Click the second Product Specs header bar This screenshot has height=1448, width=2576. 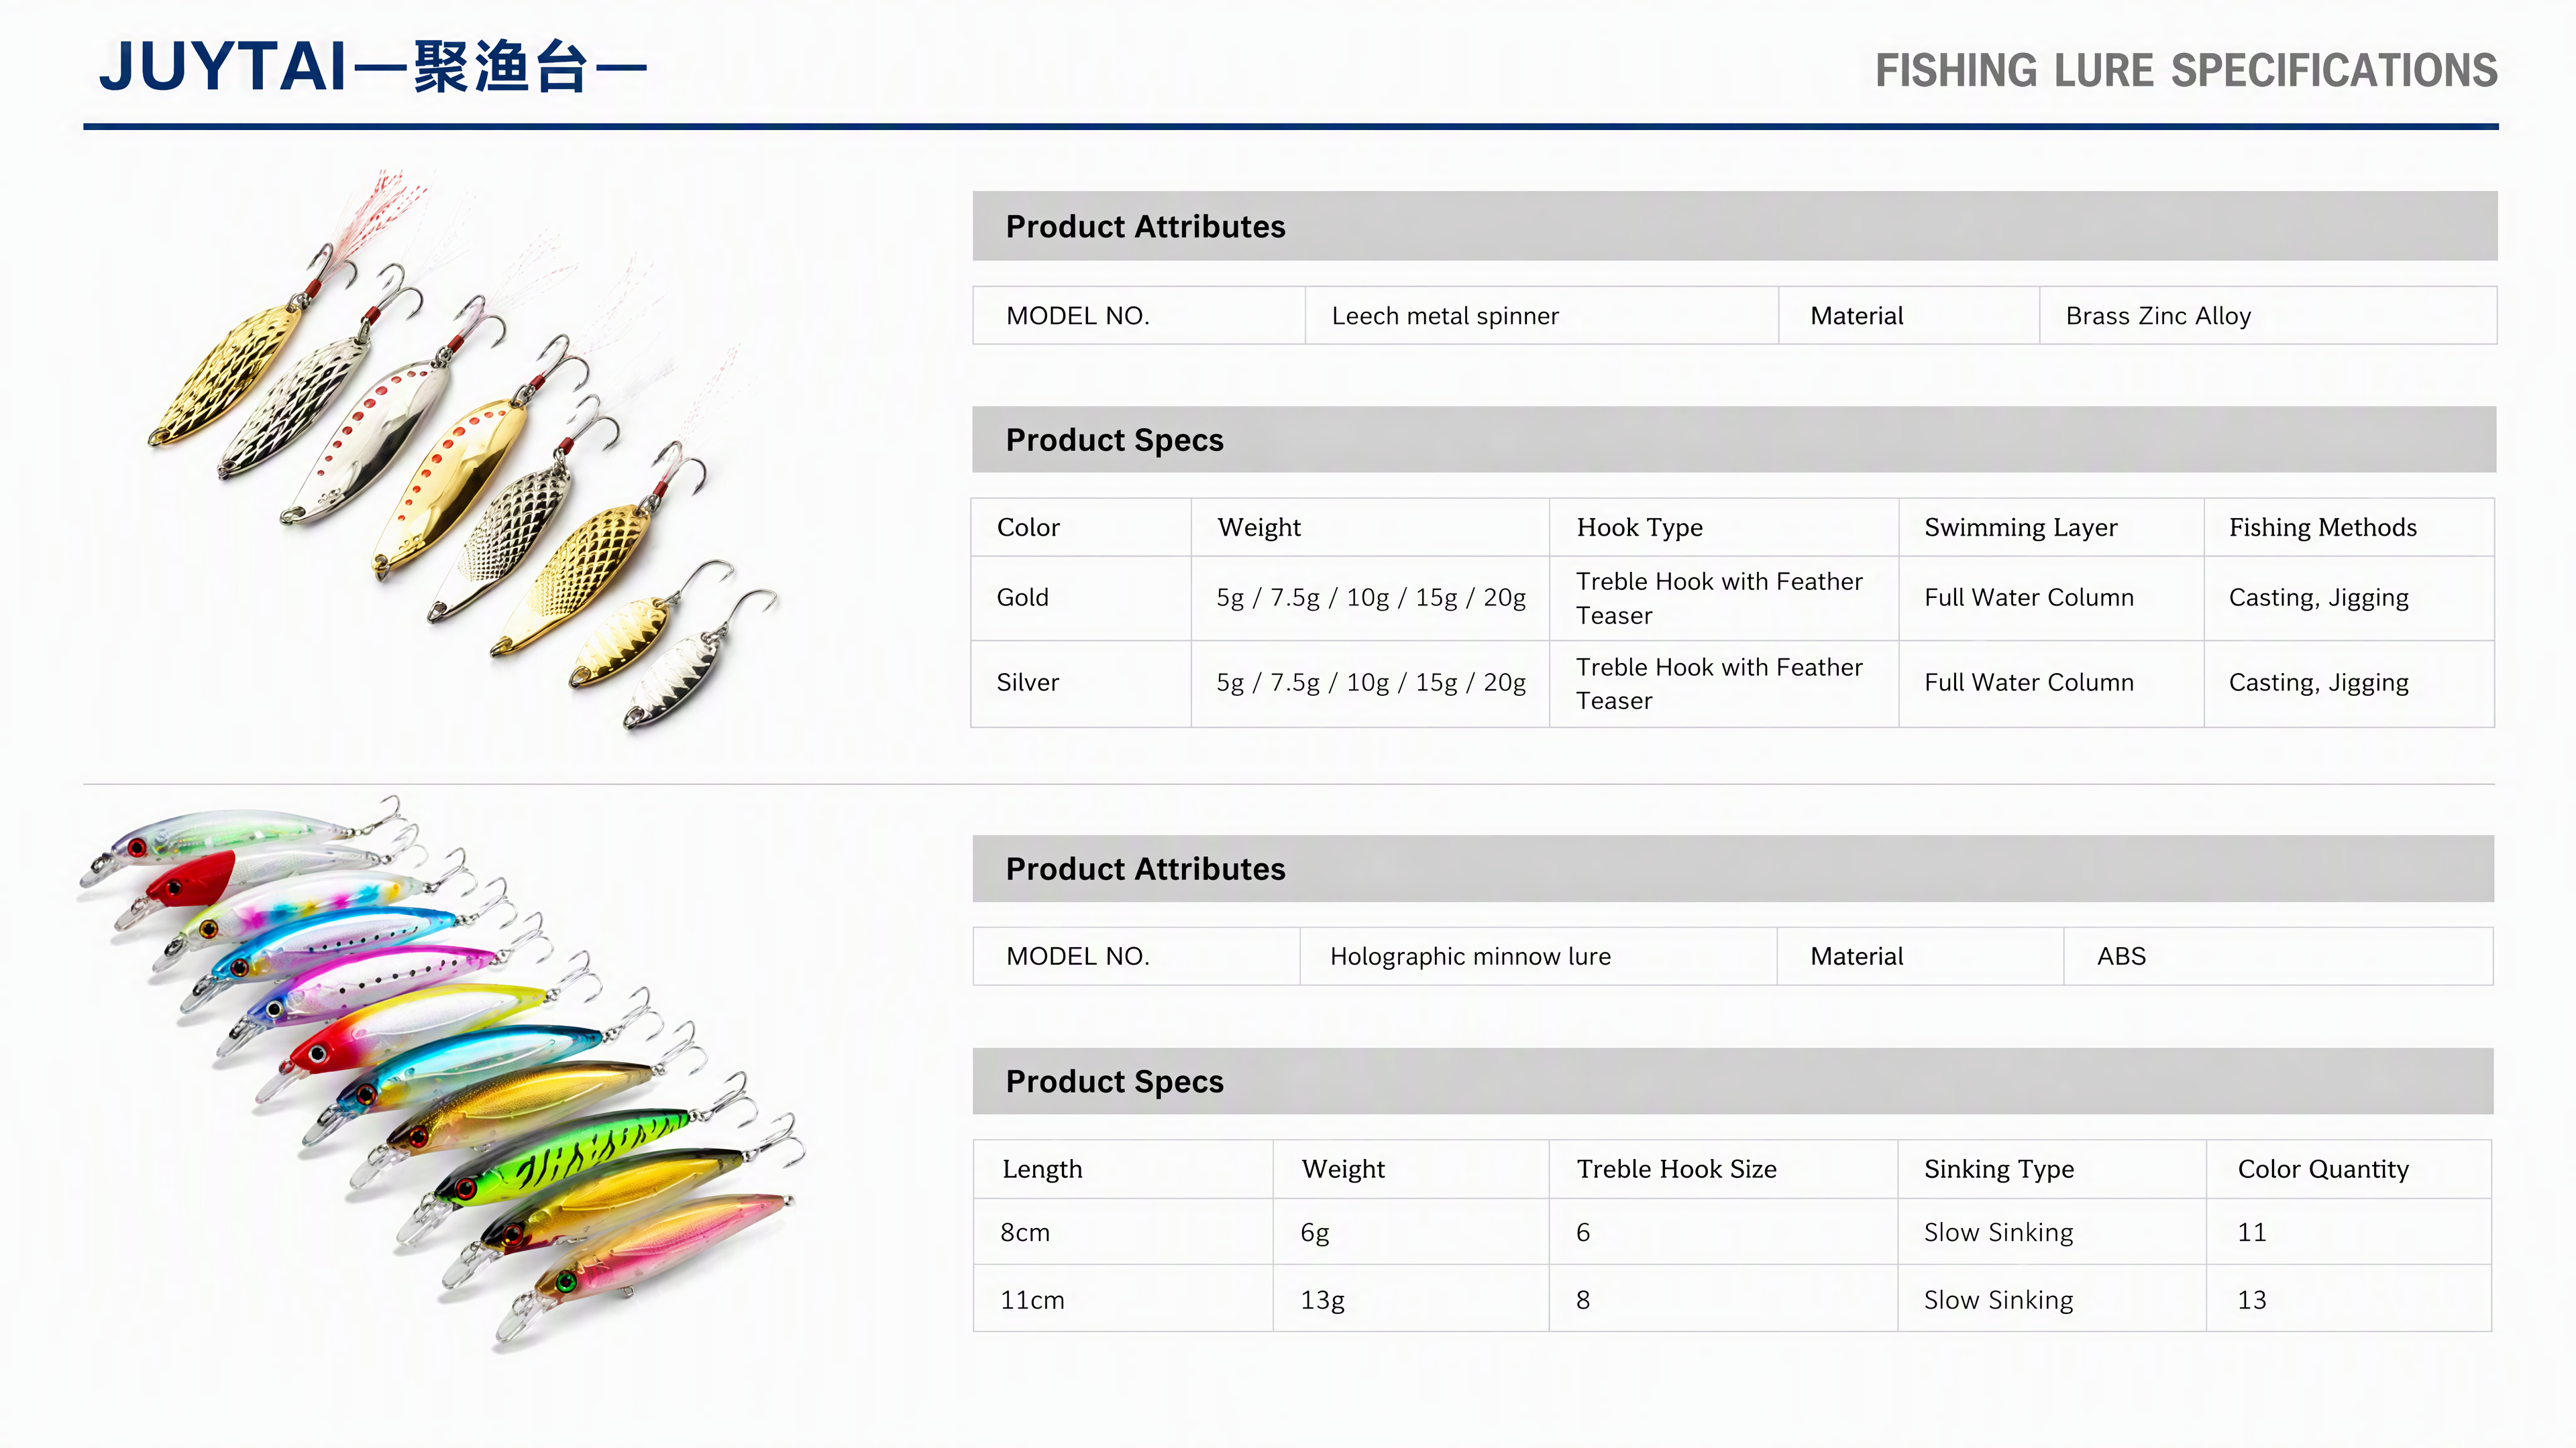coord(1733,1081)
